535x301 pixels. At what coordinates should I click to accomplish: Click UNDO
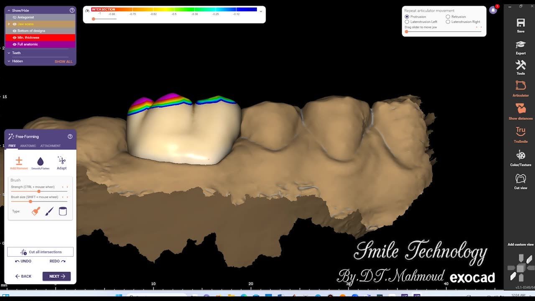coord(23,261)
